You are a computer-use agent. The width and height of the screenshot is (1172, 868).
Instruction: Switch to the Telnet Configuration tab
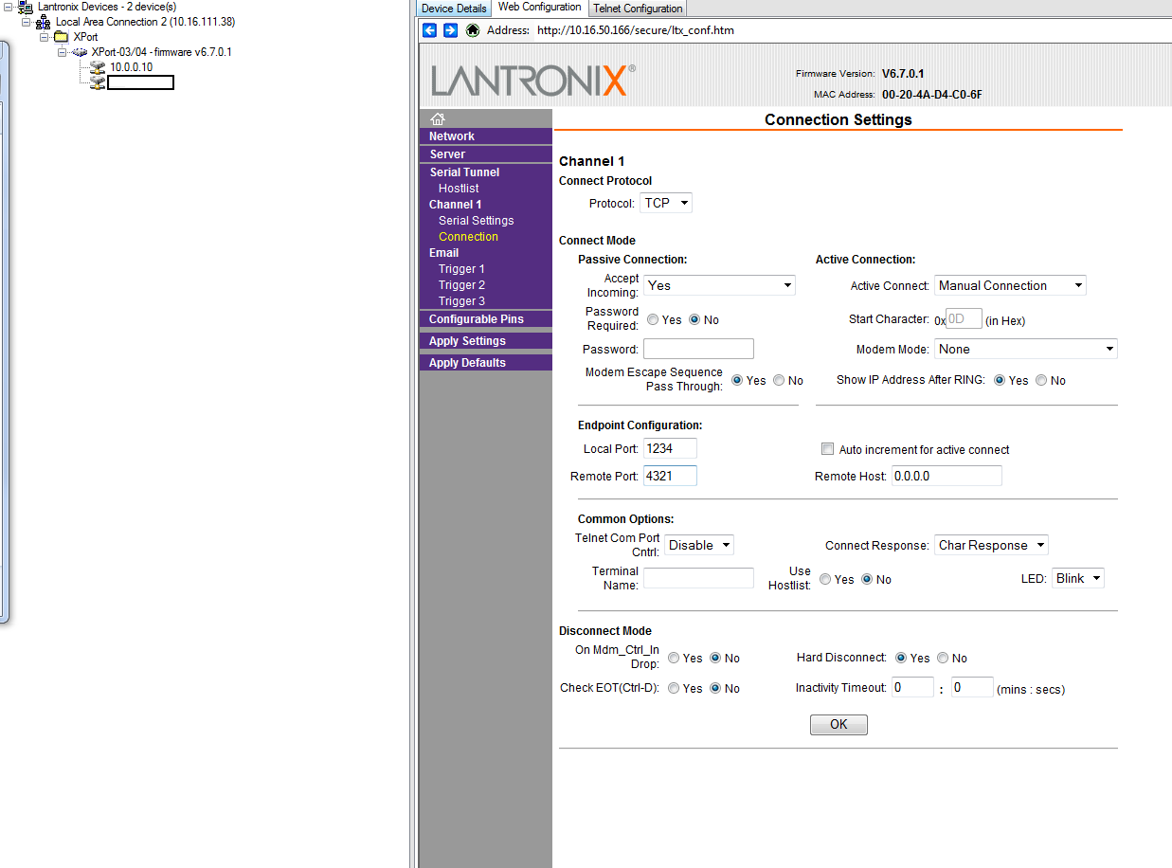coord(638,9)
